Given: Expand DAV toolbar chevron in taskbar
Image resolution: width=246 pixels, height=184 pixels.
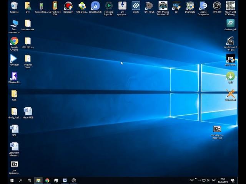Looking at the screenshot, I should pos(196,179).
